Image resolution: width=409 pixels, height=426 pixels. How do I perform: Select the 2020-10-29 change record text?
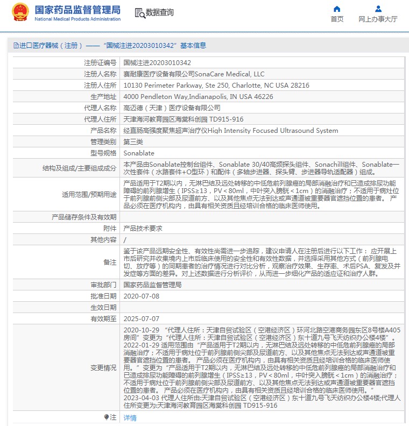click(262, 334)
